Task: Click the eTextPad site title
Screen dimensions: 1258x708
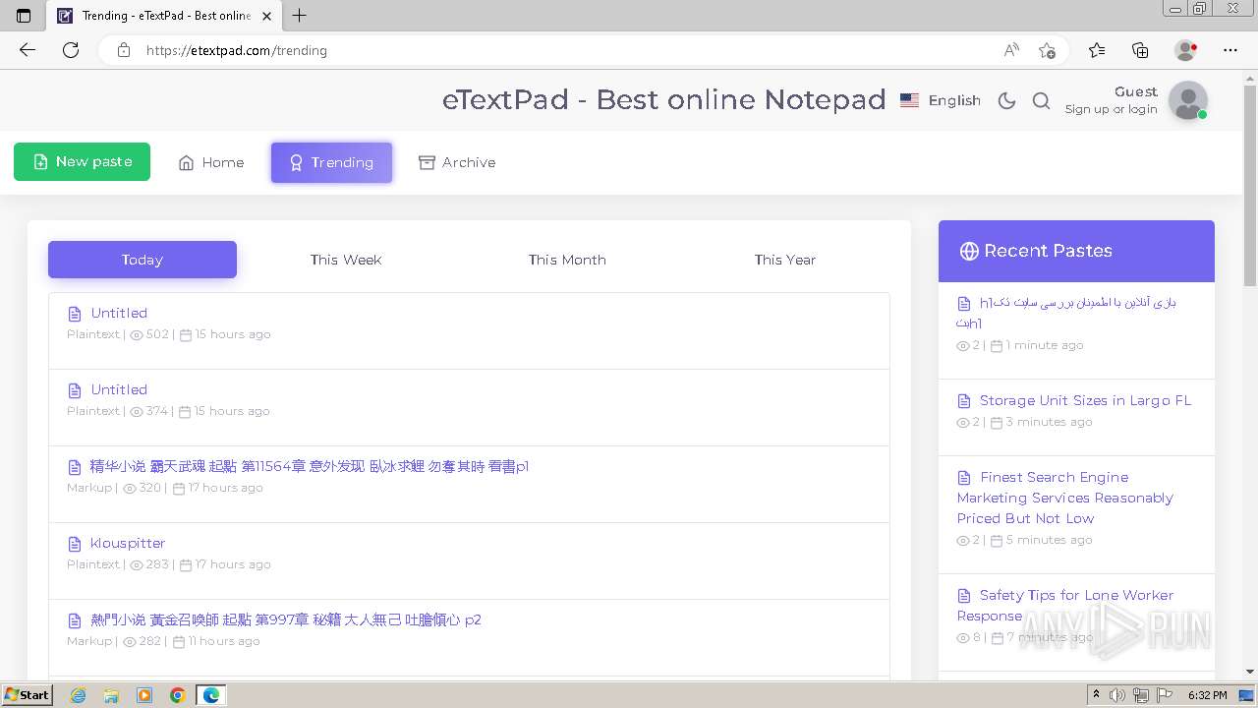Action: click(x=663, y=99)
